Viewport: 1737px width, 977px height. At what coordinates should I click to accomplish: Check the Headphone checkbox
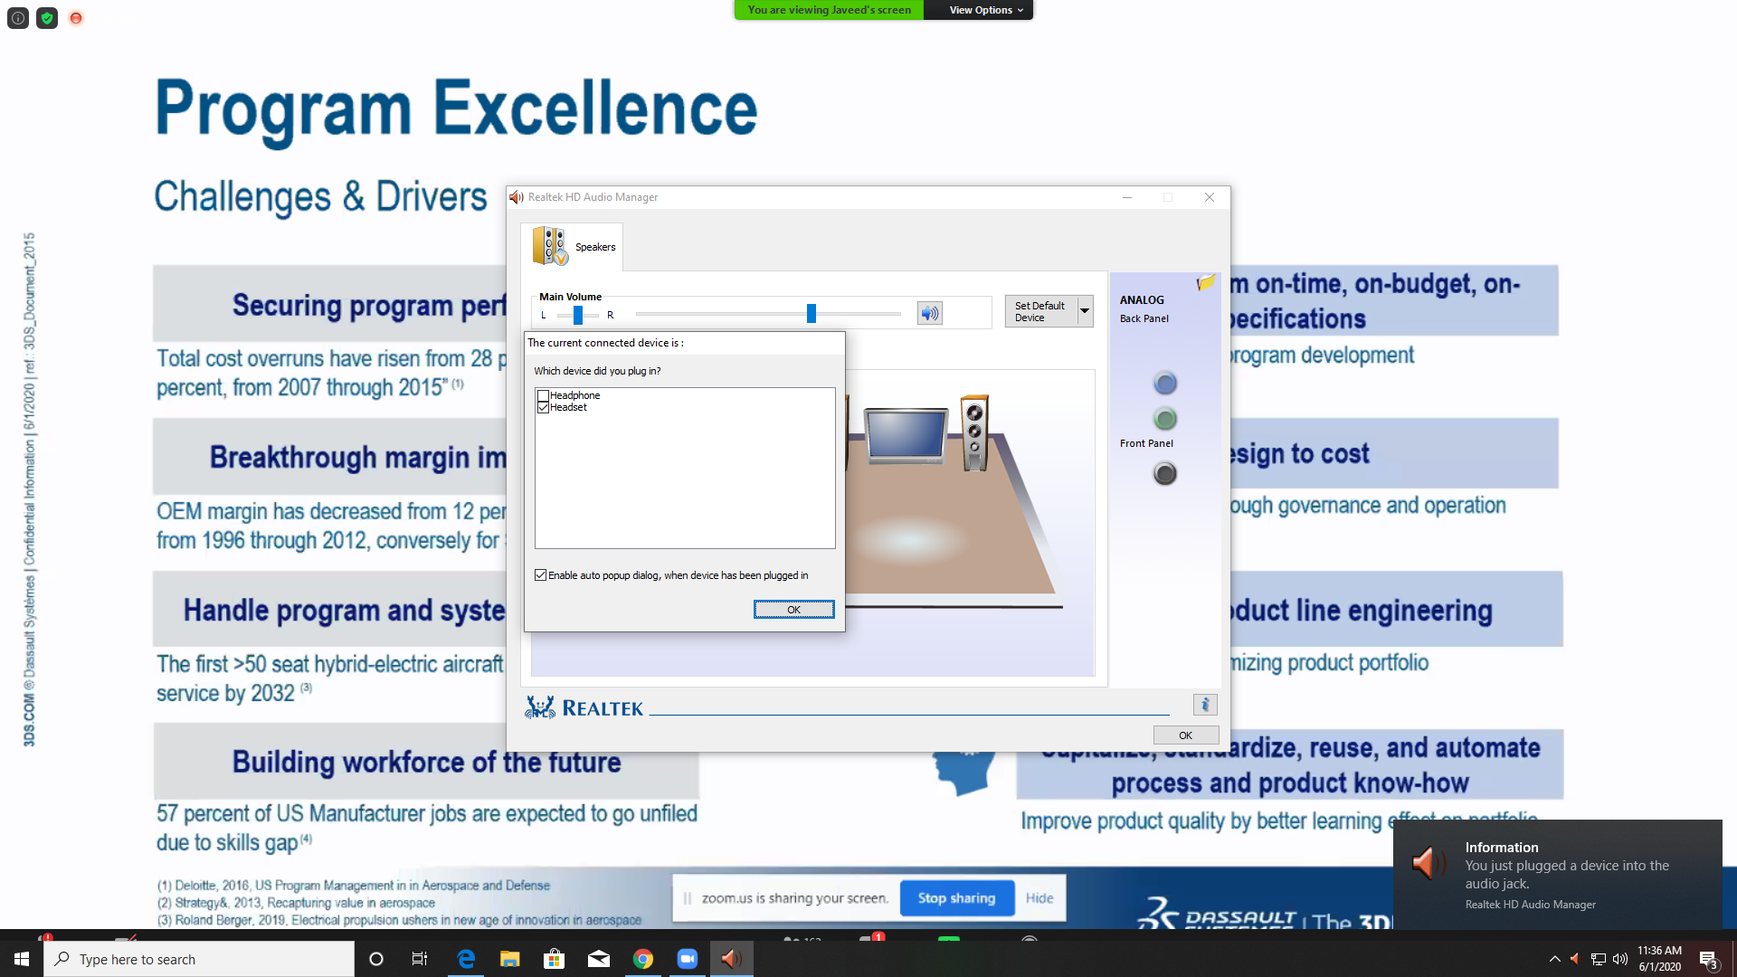click(x=543, y=395)
